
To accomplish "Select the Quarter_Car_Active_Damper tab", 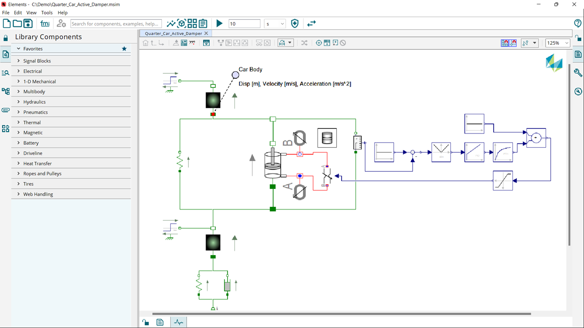I will coord(173,33).
